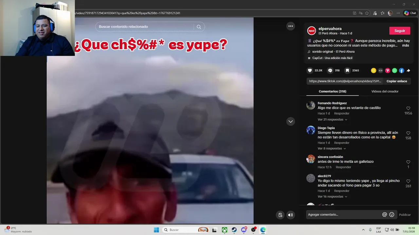Switch to 'Comentarios (318)' tab

(332, 91)
